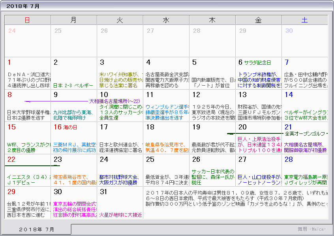Open the 巨人・上原浩治投手 entry on day 20
334x236 pixels.
pyautogui.click(x=260, y=145)
